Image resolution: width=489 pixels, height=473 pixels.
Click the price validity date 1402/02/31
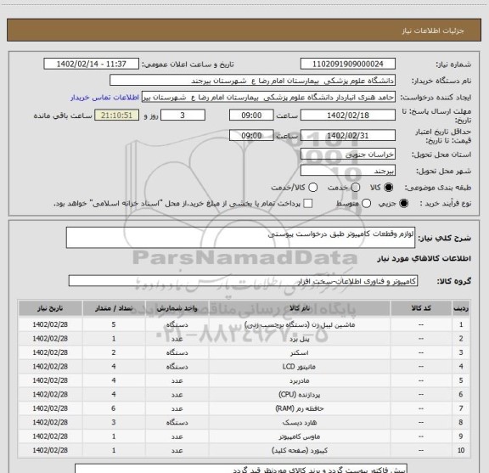(x=348, y=135)
